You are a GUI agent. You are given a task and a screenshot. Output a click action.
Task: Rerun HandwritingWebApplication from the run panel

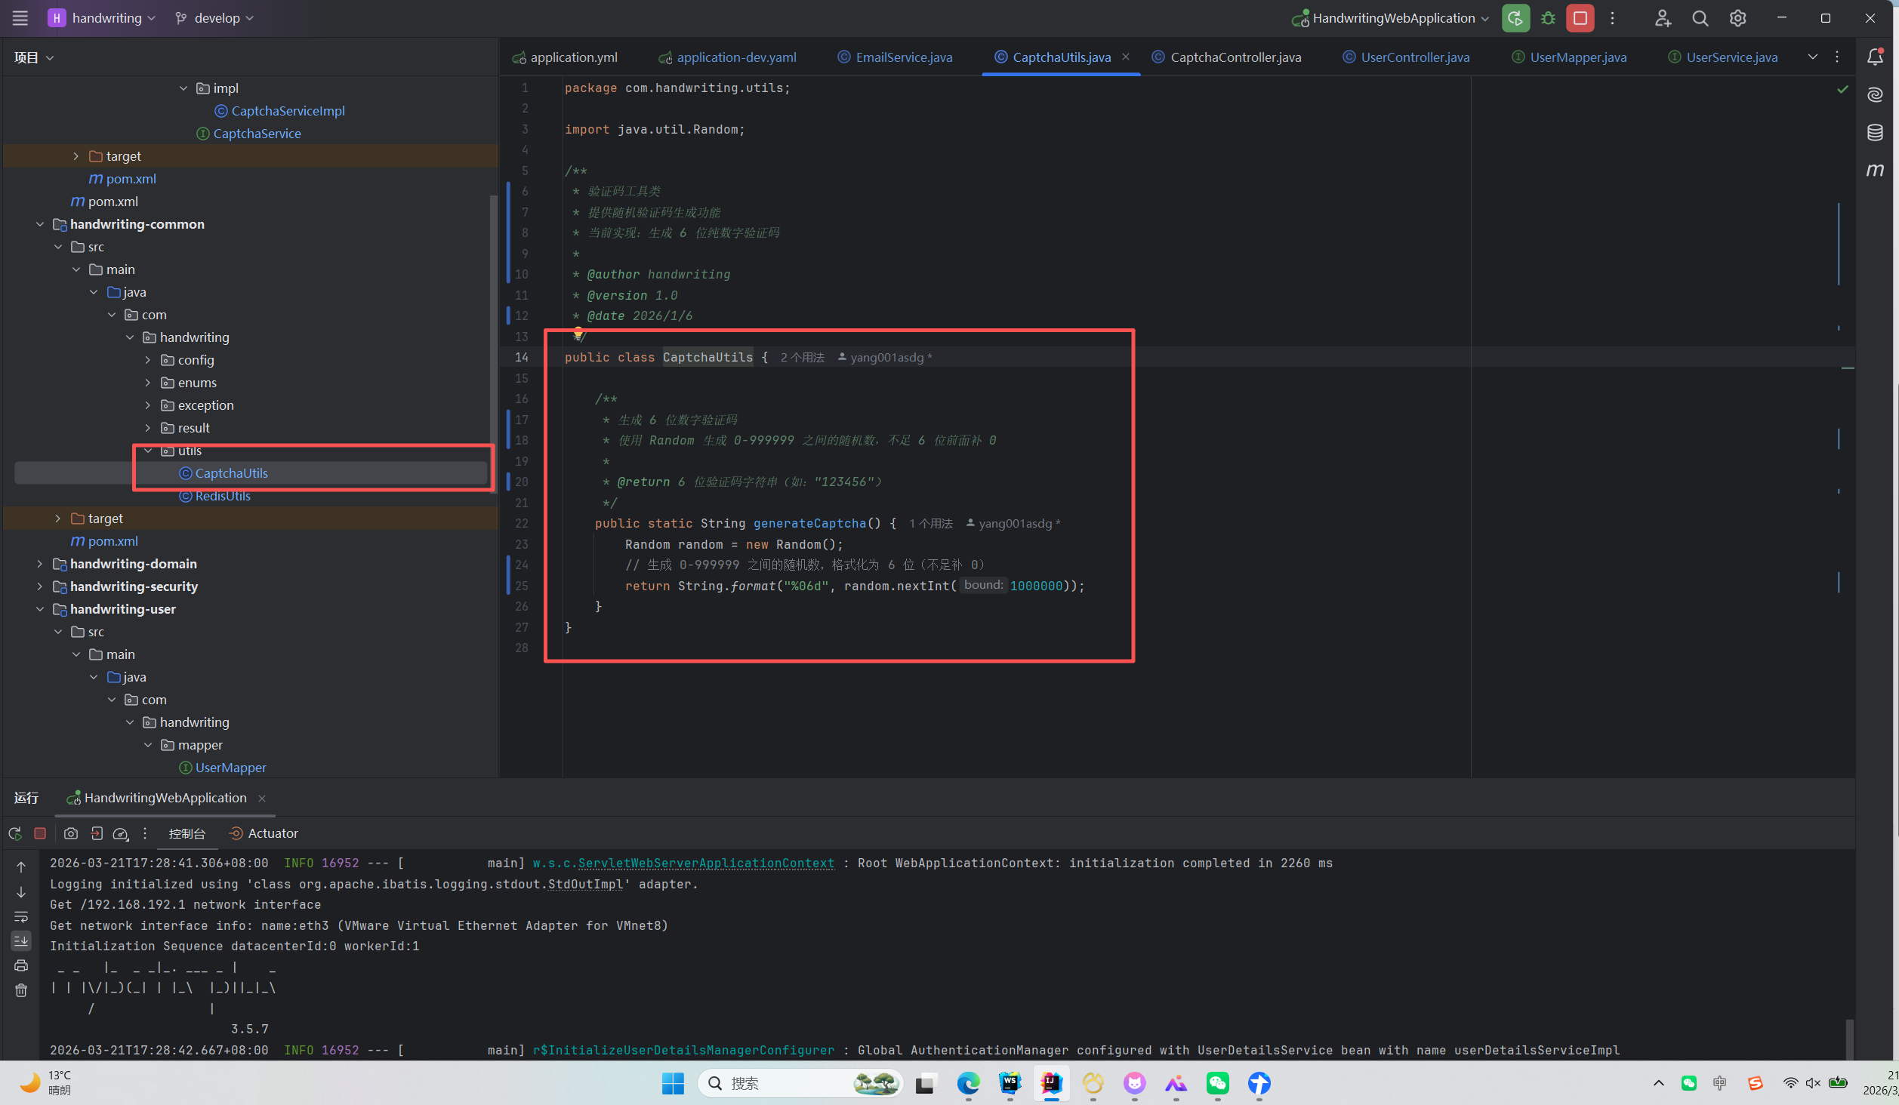14,833
